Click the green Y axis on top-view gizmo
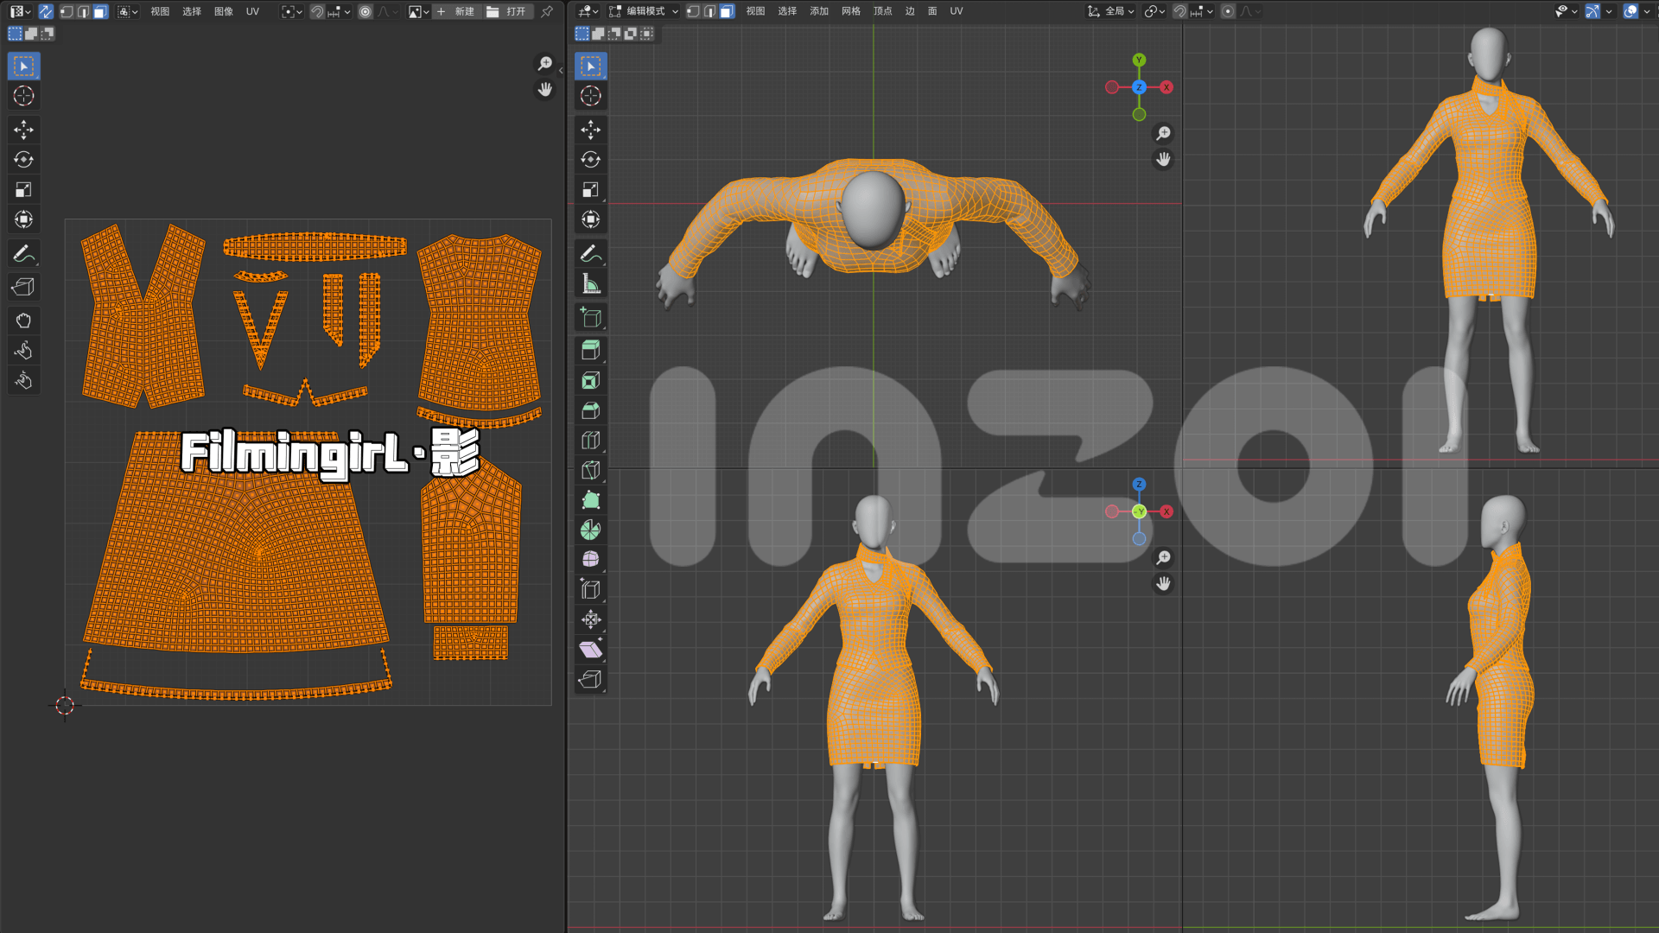The width and height of the screenshot is (1659, 933). 1139,60
